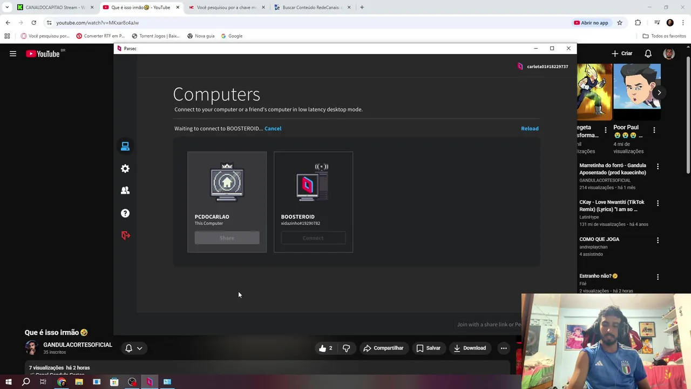Click the PCDOCARLAO home computer icon
Image resolution: width=691 pixels, height=389 pixels.
click(x=227, y=182)
